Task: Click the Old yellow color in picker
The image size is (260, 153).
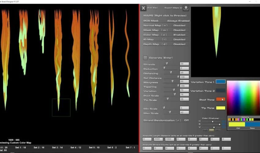Action: pyautogui.click(x=236, y=125)
